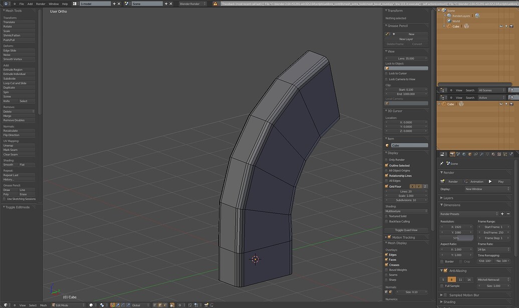This screenshot has height=308, width=519.
Task: Open the Add menu
Action: pyautogui.click(x=30, y=4)
